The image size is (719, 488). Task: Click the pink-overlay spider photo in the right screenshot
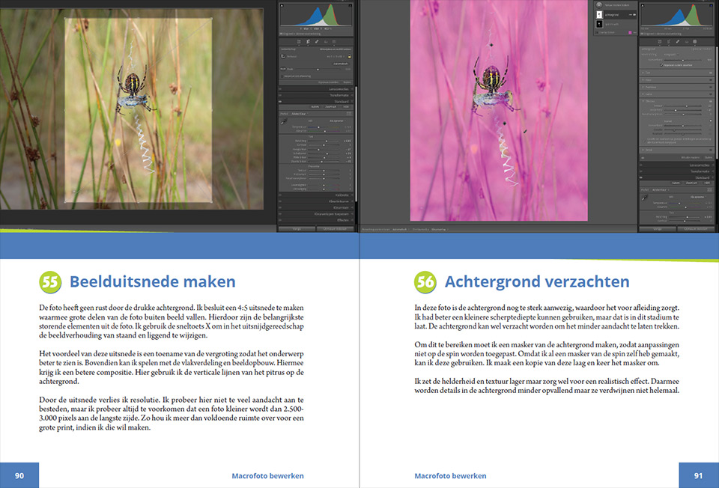point(499,110)
